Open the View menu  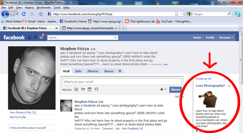point(19,8)
